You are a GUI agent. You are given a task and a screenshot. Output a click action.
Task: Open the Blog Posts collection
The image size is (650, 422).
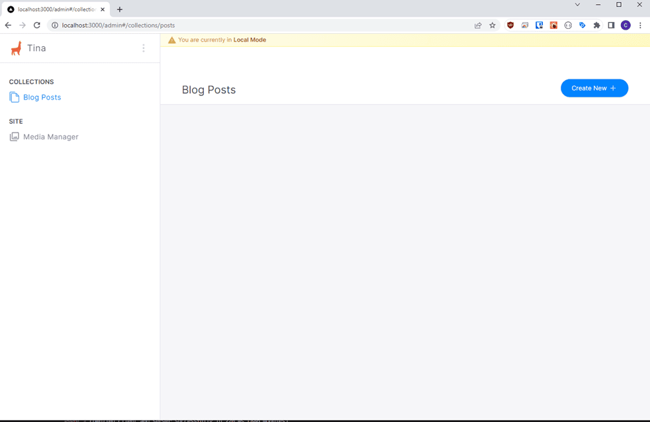click(41, 97)
